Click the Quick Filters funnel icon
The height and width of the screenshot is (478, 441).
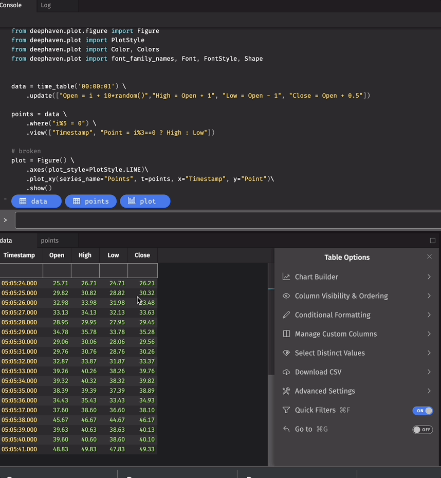click(286, 410)
